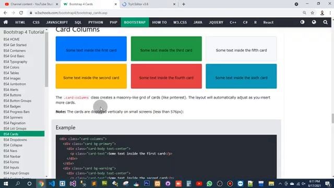
Task: Click the sidebar scrollbar thumb
Action: pos(46,59)
